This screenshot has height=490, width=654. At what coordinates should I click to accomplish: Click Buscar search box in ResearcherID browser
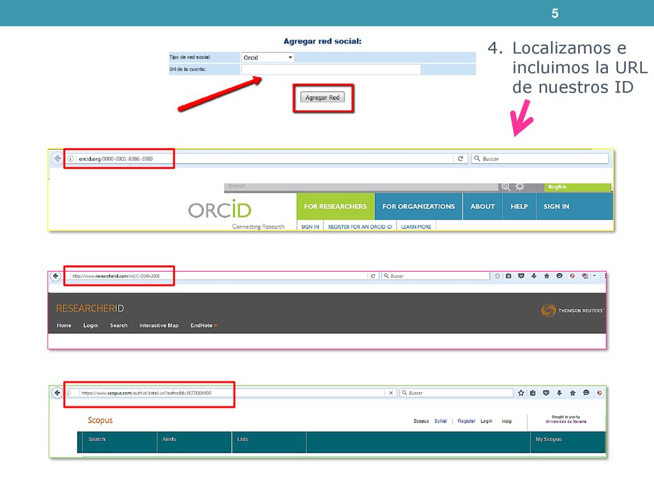click(x=436, y=276)
